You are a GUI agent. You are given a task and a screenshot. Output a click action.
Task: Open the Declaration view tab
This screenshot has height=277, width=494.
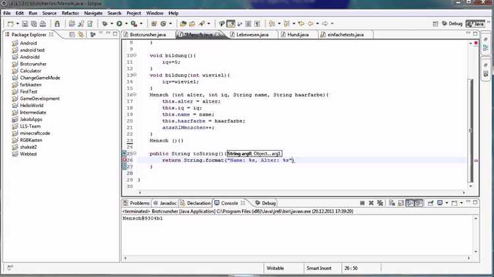pyautogui.click(x=195, y=203)
